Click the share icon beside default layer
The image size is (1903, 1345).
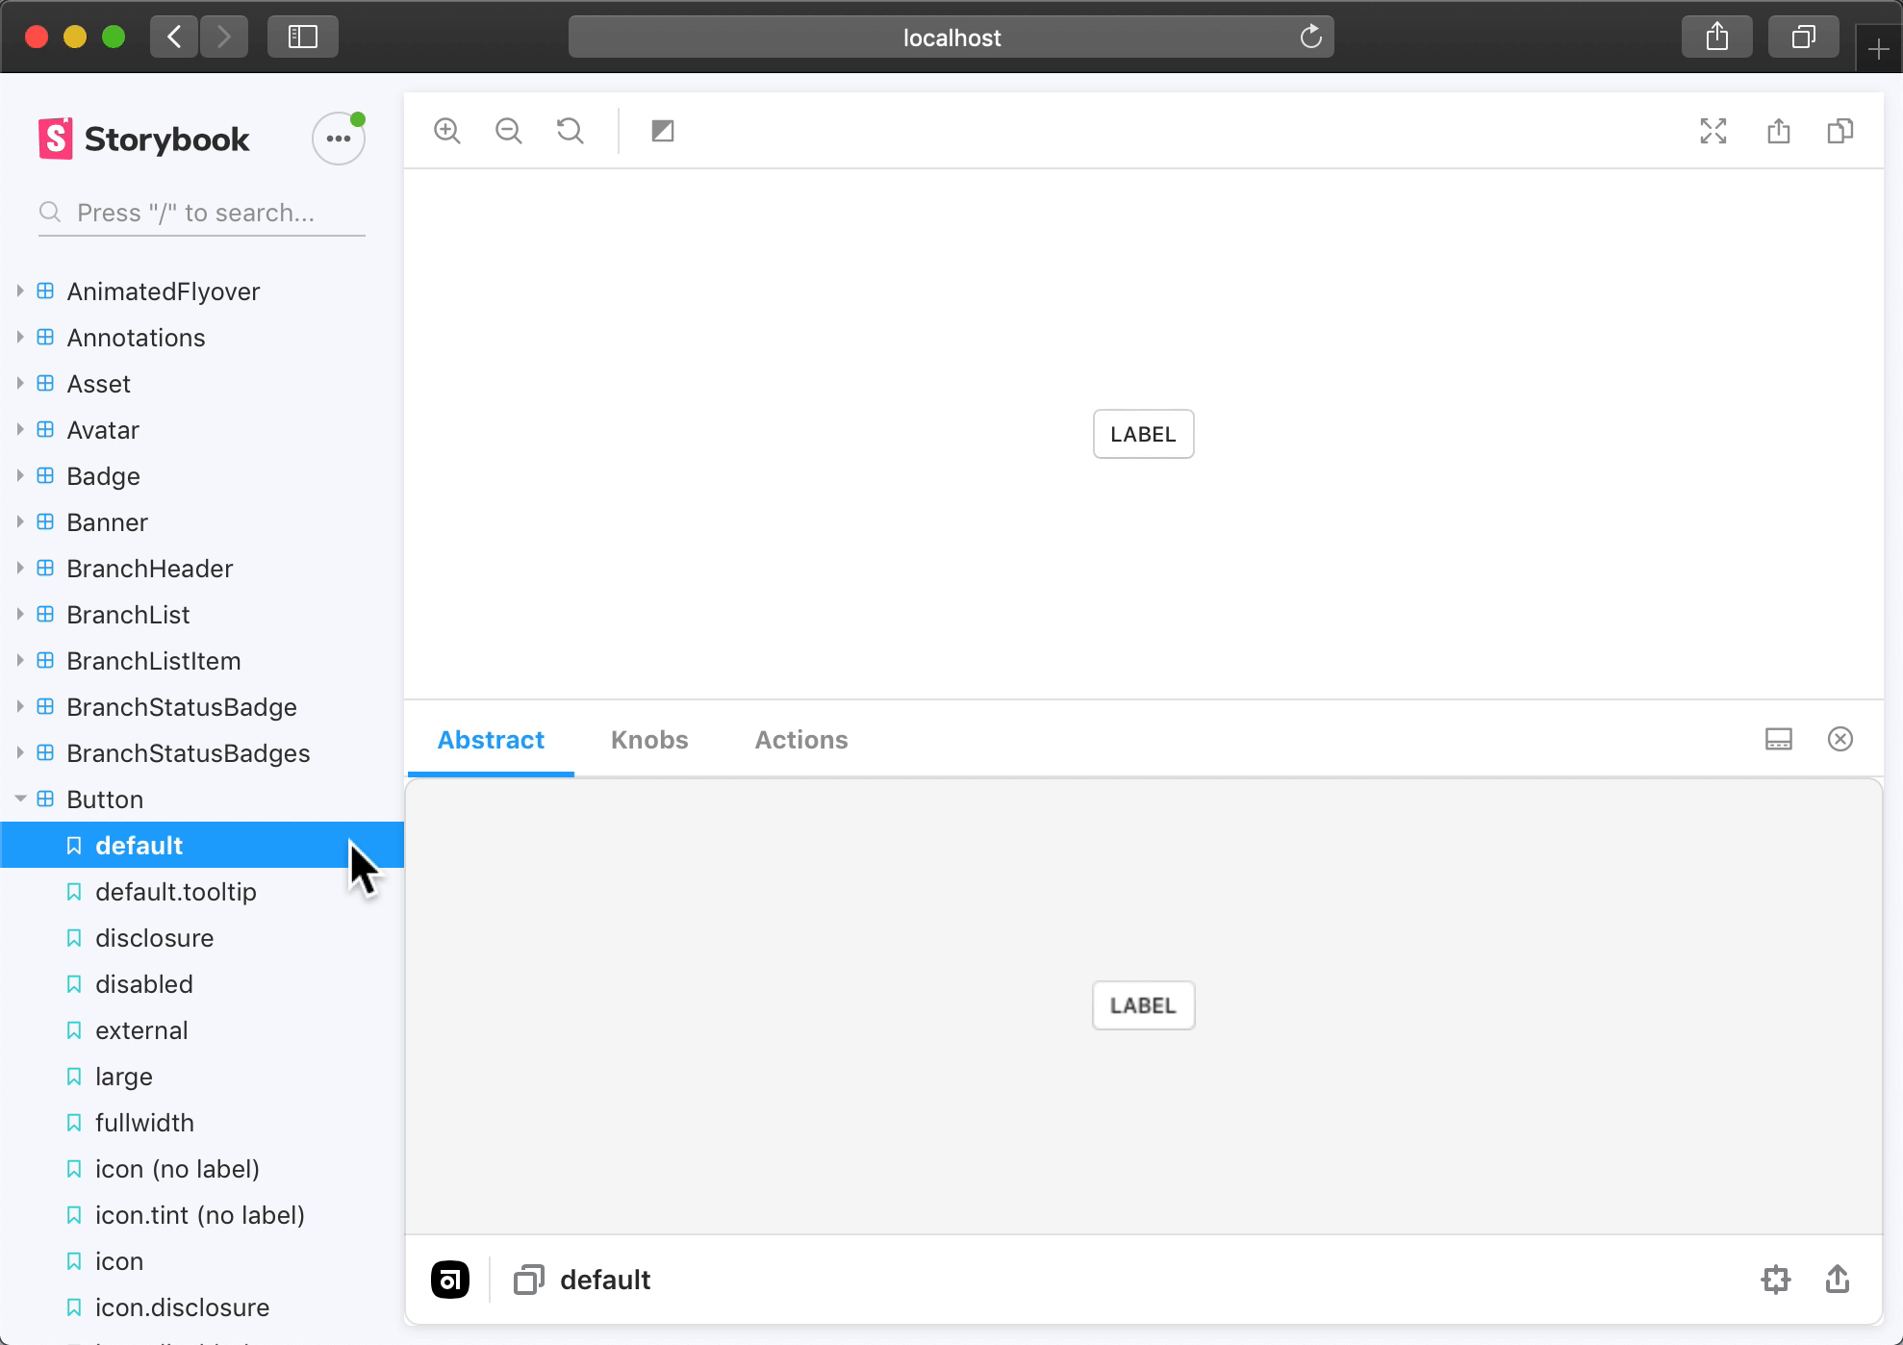click(1838, 1280)
